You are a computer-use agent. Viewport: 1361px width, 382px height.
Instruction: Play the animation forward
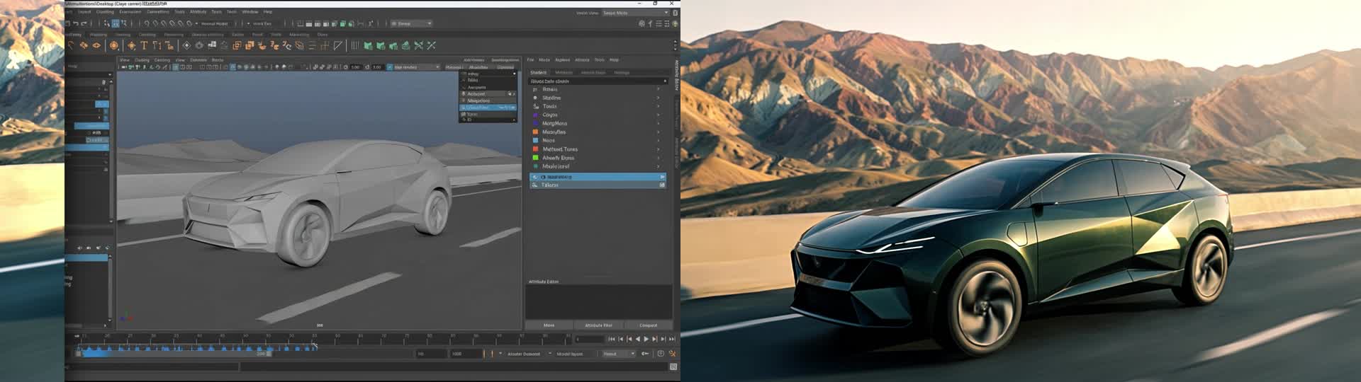(646, 339)
